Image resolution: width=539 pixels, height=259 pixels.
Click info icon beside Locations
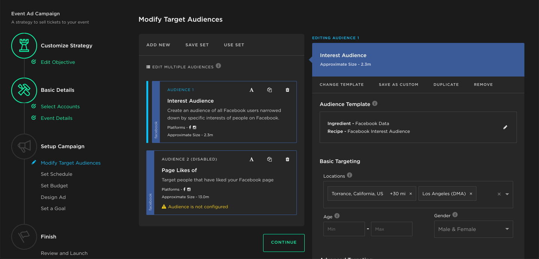350,175
